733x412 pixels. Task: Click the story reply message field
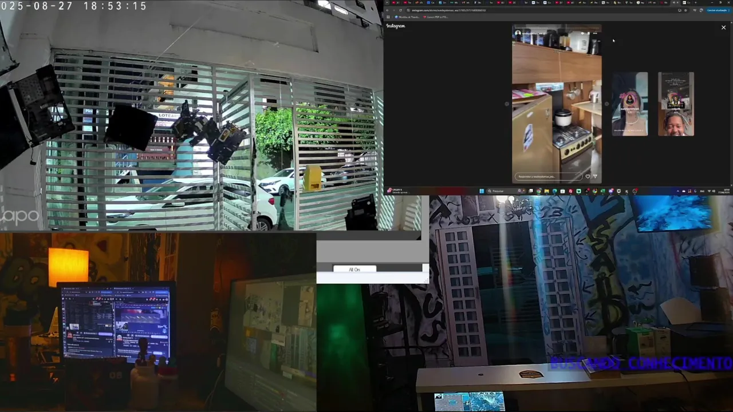(549, 176)
